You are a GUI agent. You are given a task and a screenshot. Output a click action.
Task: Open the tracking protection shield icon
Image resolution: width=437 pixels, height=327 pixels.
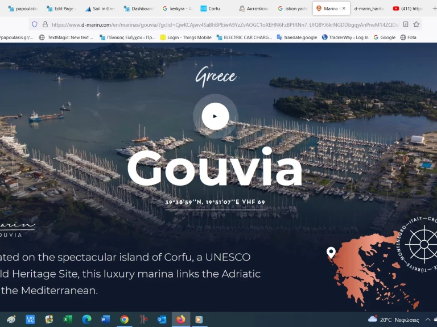tap(35, 24)
